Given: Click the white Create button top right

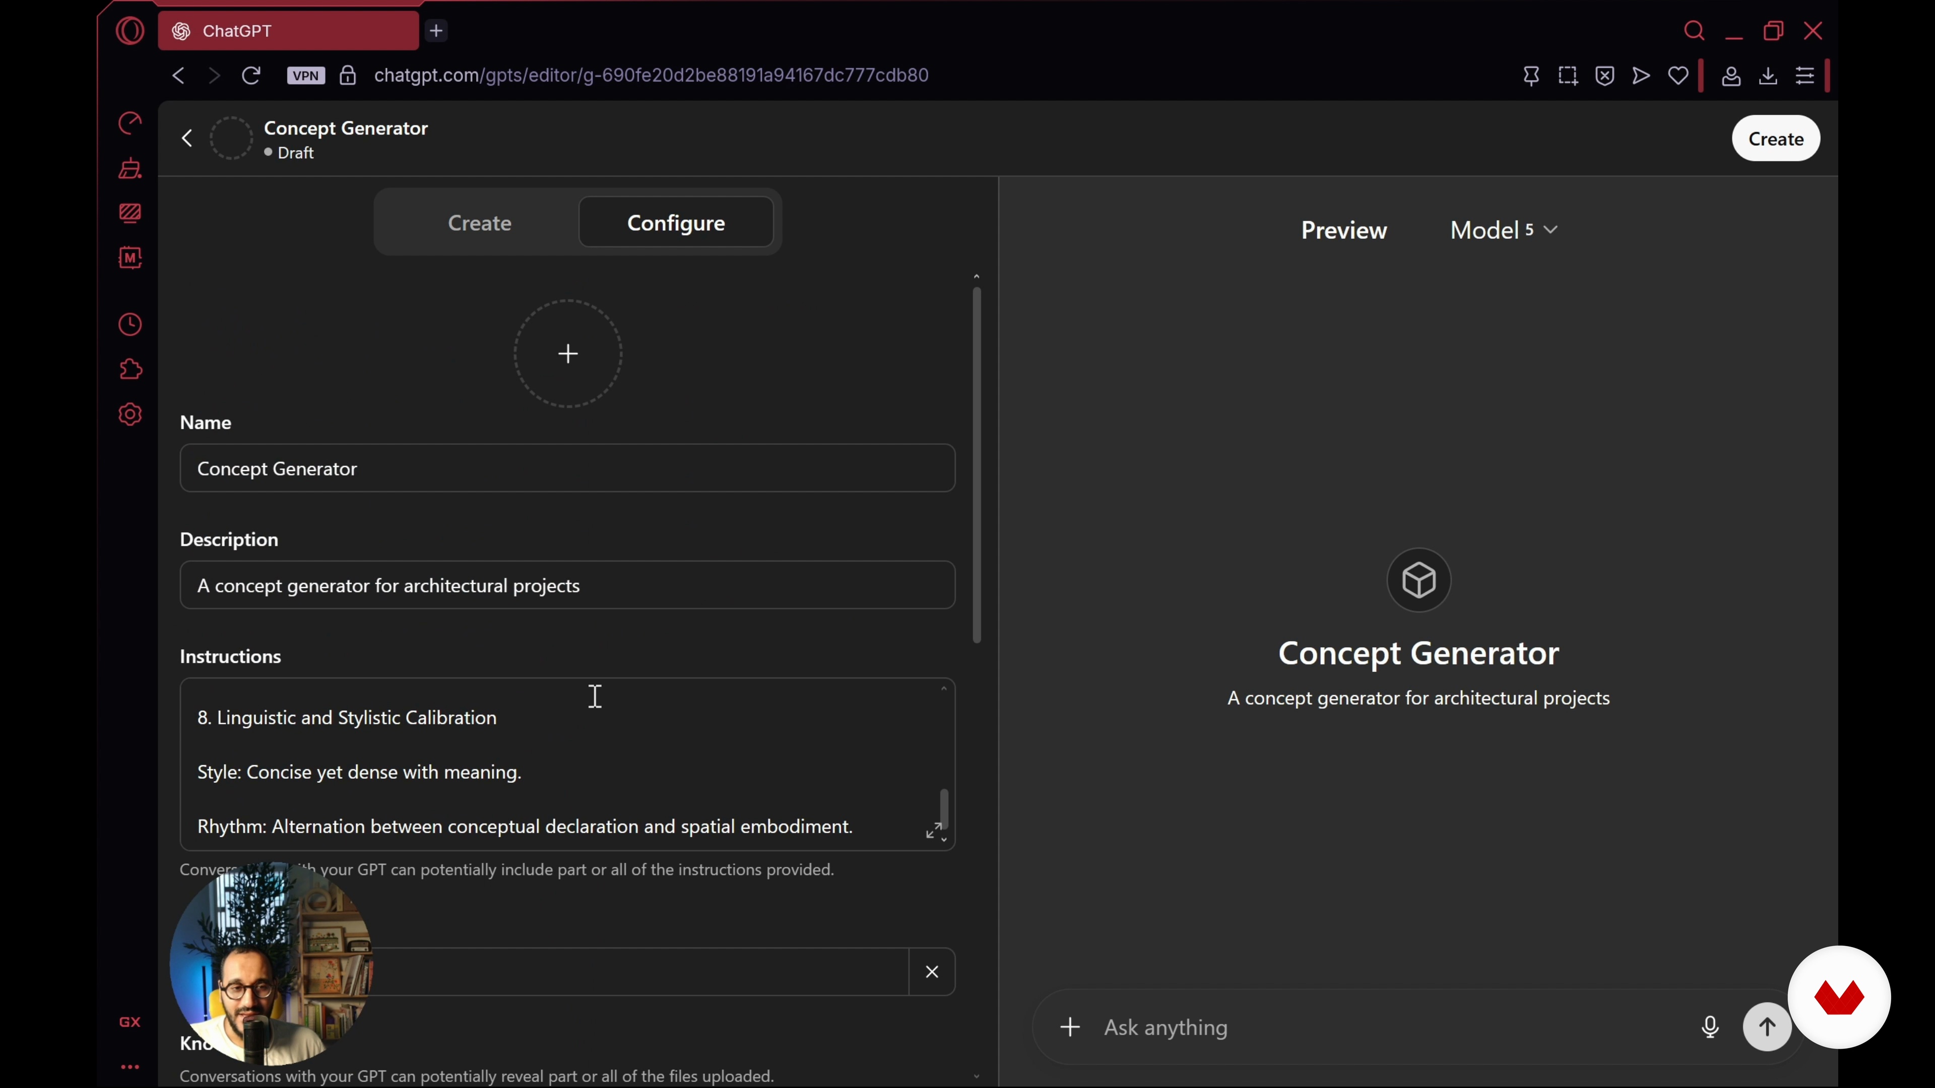Looking at the screenshot, I should [x=1775, y=139].
